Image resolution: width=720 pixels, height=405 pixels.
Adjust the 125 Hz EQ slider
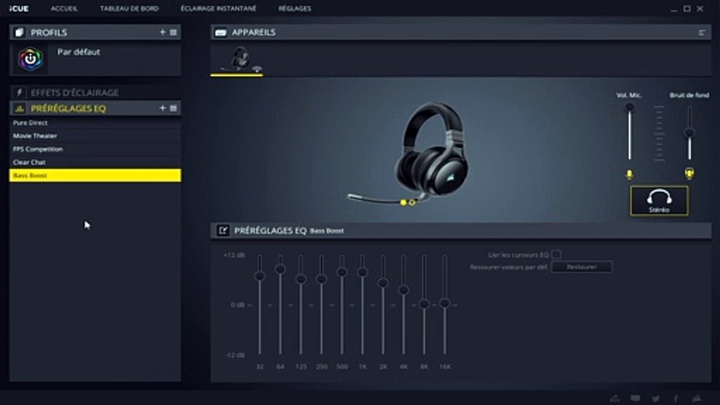pos(301,278)
